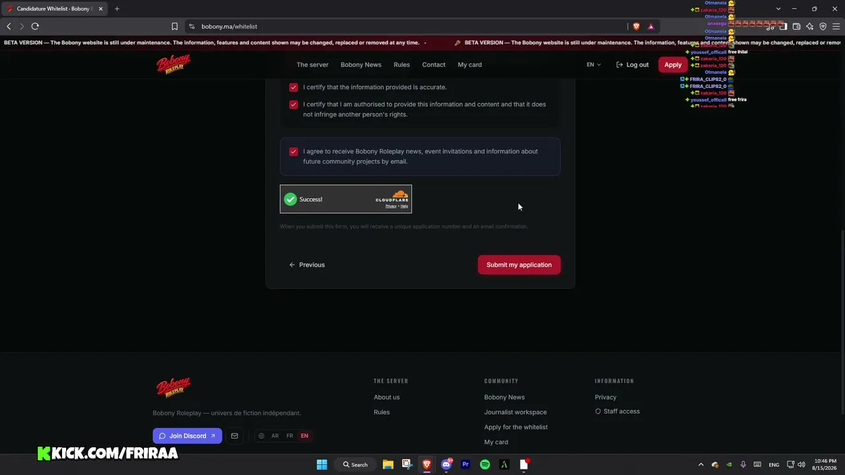Open Adobe Premiere Pro from taskbar

pos(465,464)
